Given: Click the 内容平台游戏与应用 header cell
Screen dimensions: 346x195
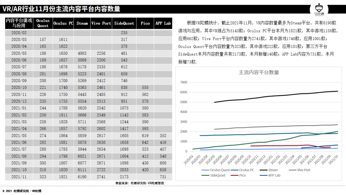Looking at the screenshot, I should pos(19,23).
